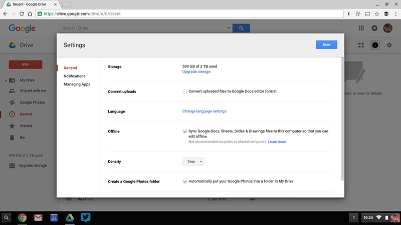401x225 pixels.
Task: Open Twitter from the shelf
Action: (86, 217)
